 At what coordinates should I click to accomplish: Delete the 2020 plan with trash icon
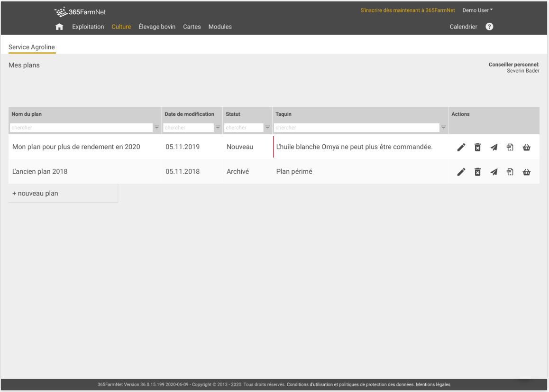click(x=477, y=147)
